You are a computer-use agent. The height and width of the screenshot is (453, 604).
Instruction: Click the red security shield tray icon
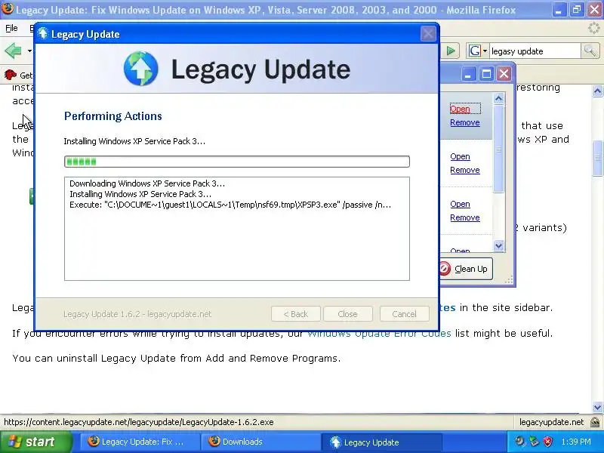click(x=548, y=442)
